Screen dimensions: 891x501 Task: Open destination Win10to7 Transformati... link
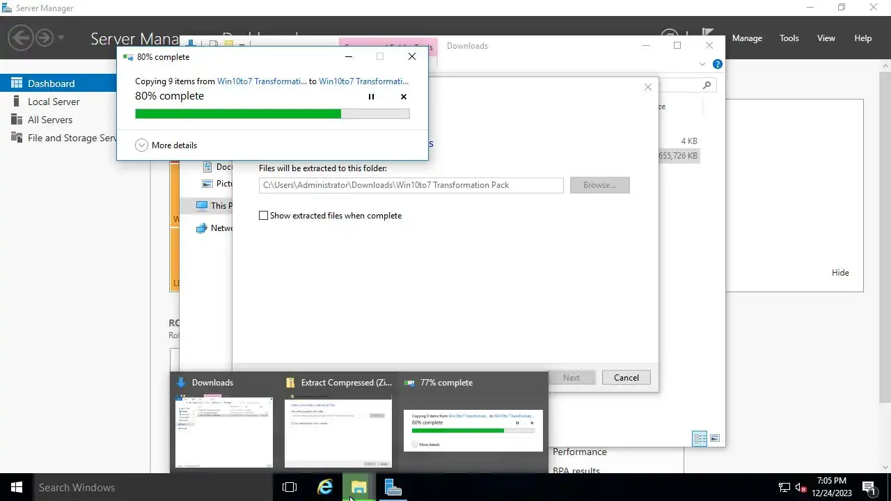point(363,81)
